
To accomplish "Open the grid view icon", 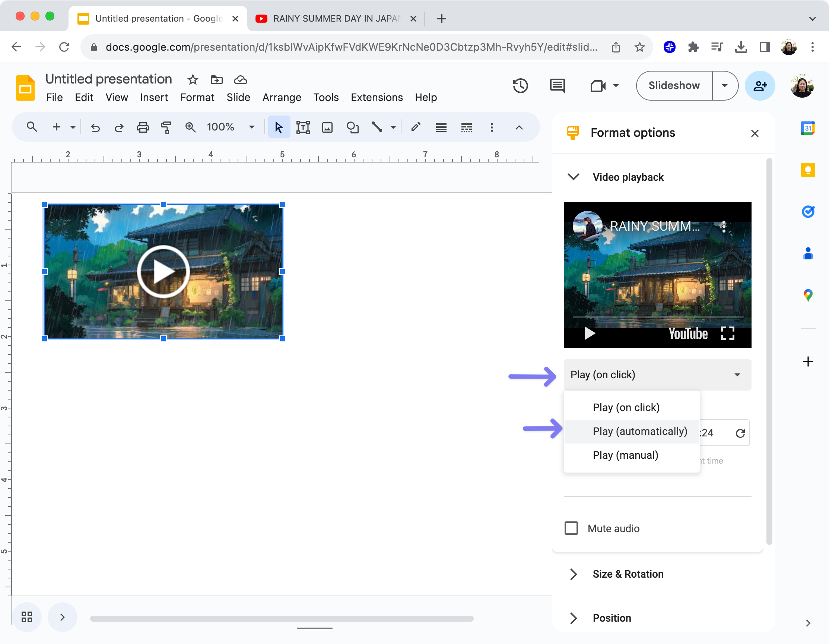I will [26, 617].
